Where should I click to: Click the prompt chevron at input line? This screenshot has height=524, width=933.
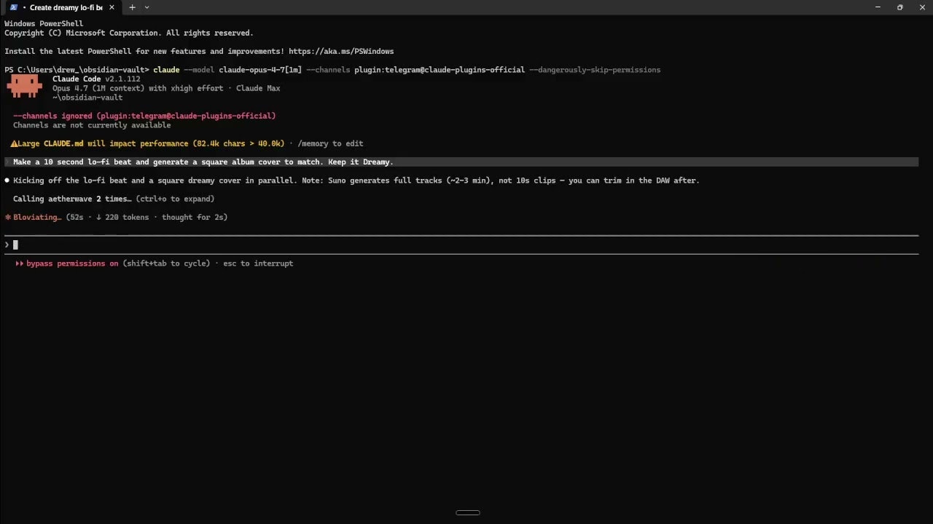pyautogui.click(x=7, y=245)
